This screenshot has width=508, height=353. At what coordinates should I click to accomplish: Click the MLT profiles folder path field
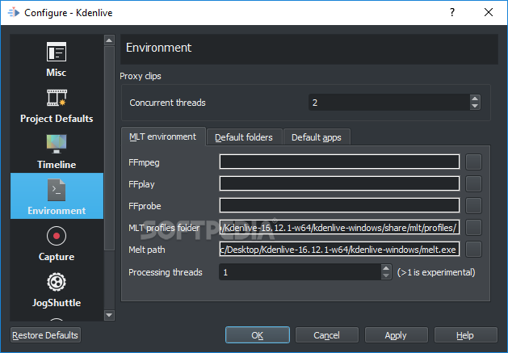click(339, 227)
